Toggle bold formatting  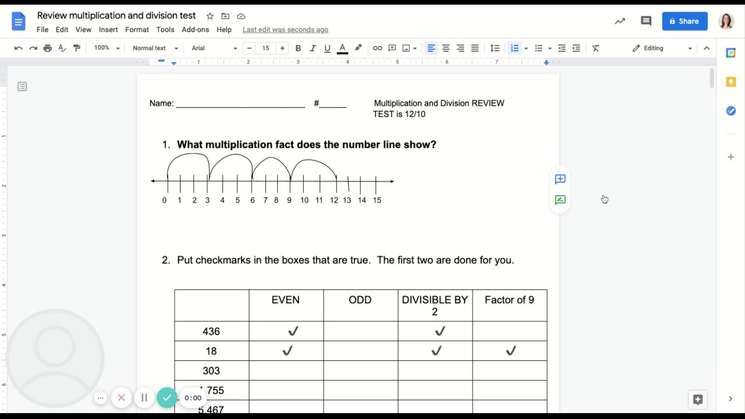coord(298,48)
